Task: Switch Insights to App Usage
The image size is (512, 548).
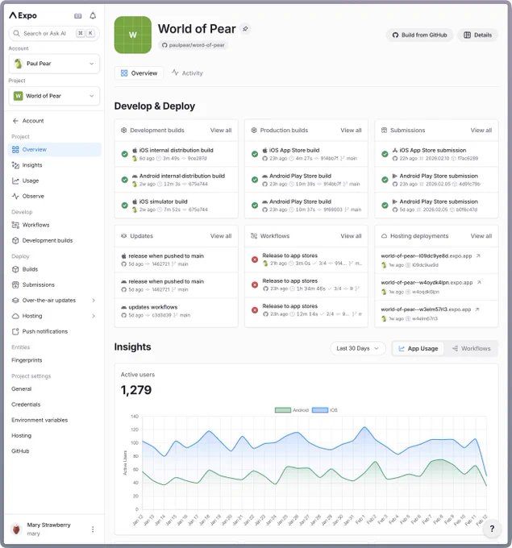Action: coord(418,348)
